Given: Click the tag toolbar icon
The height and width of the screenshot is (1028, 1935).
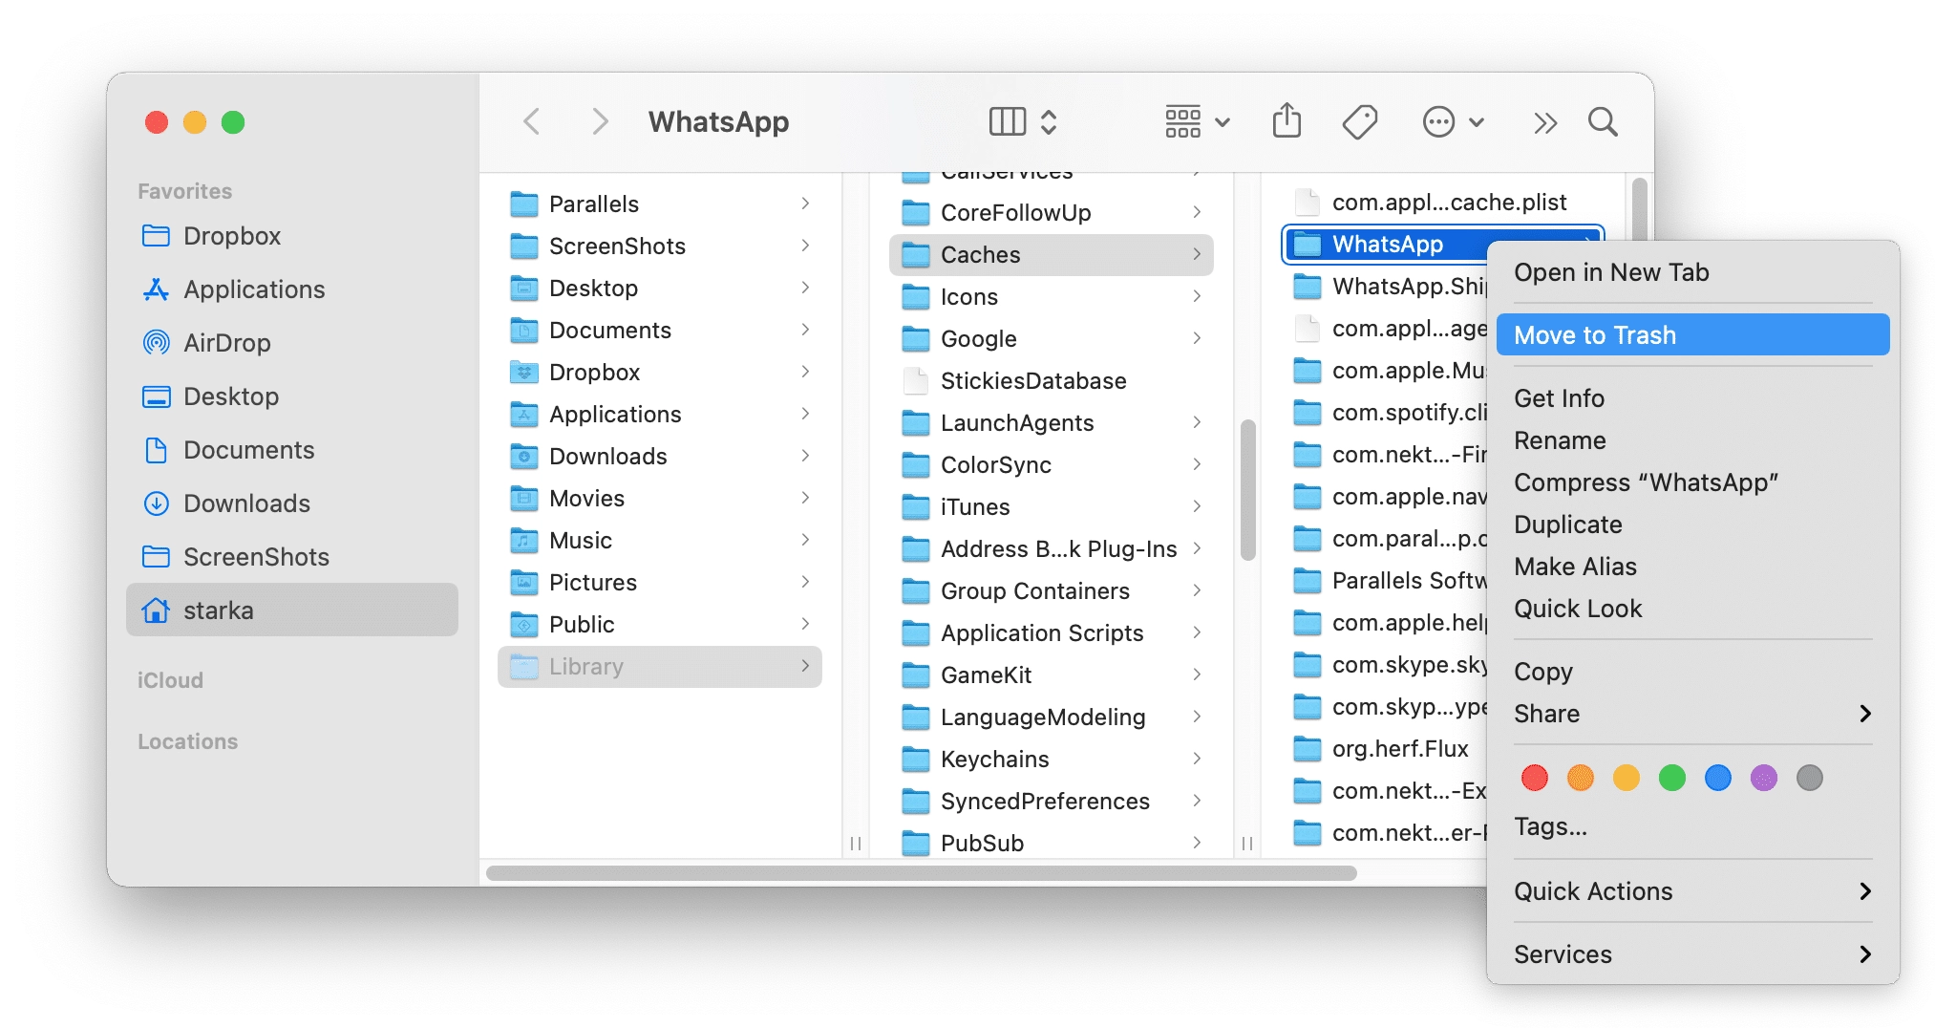Looking at the screenshot, I should click(1359, 121).
